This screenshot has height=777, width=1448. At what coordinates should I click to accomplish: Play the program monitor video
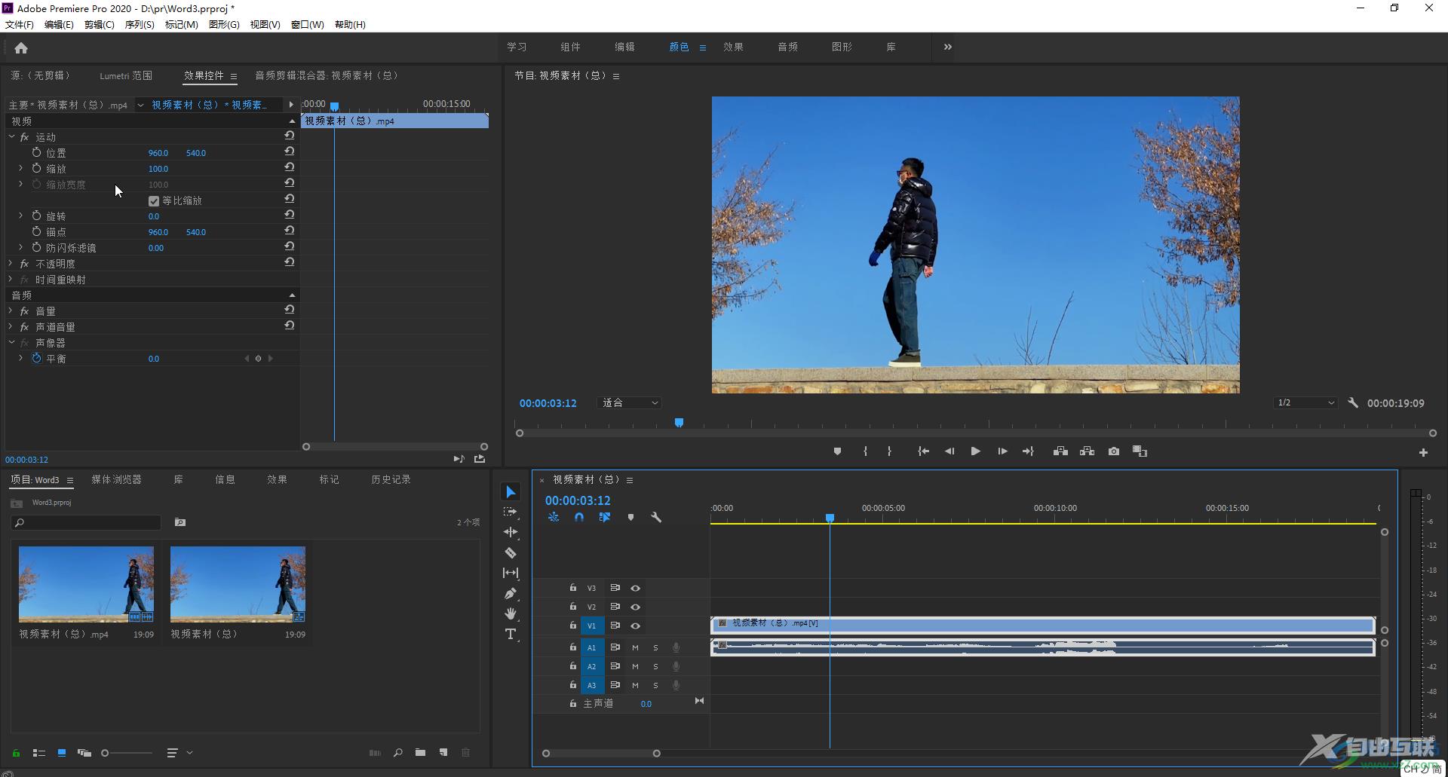click(x=975, y=451)
